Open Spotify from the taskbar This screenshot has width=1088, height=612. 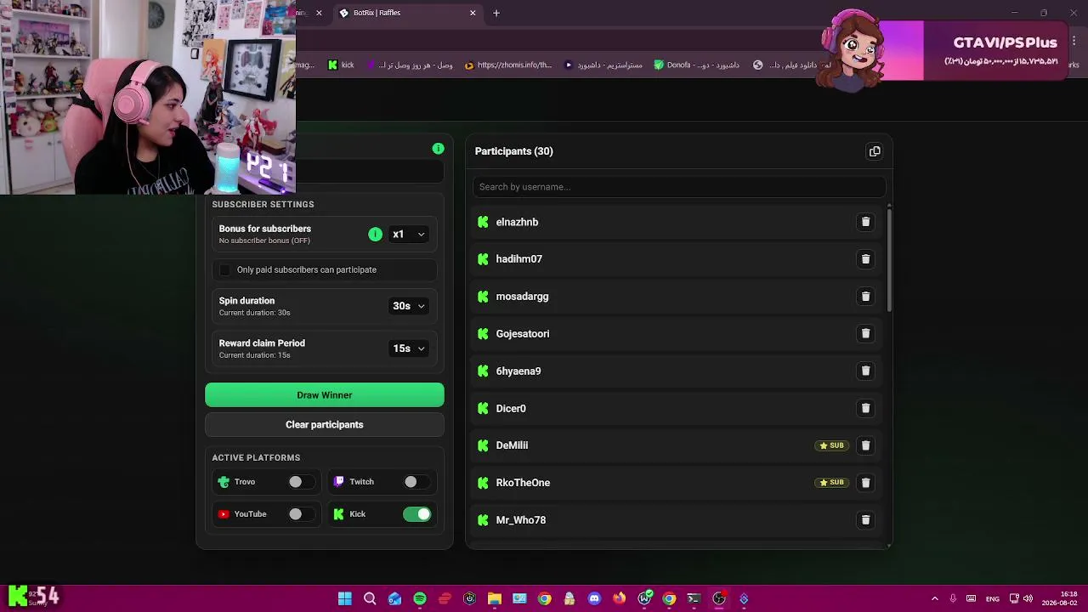[420, 598]
